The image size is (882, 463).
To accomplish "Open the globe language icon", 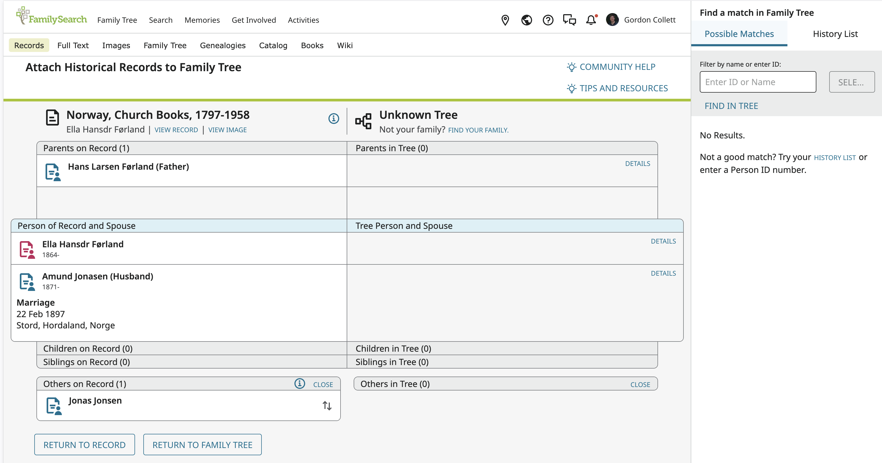I will (526, 20).
